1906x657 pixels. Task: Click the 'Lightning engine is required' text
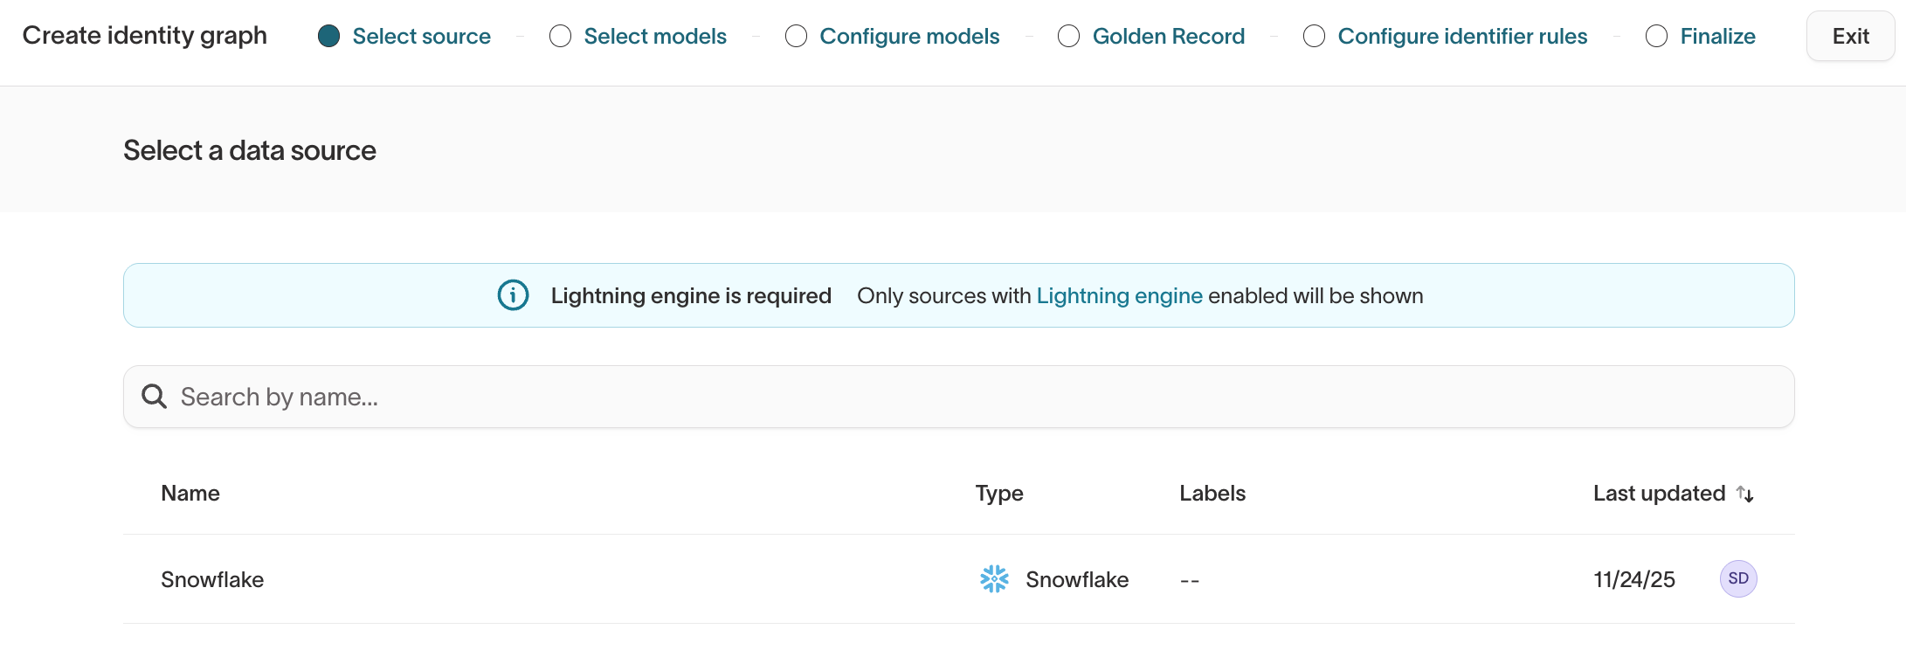pos(691,295)
